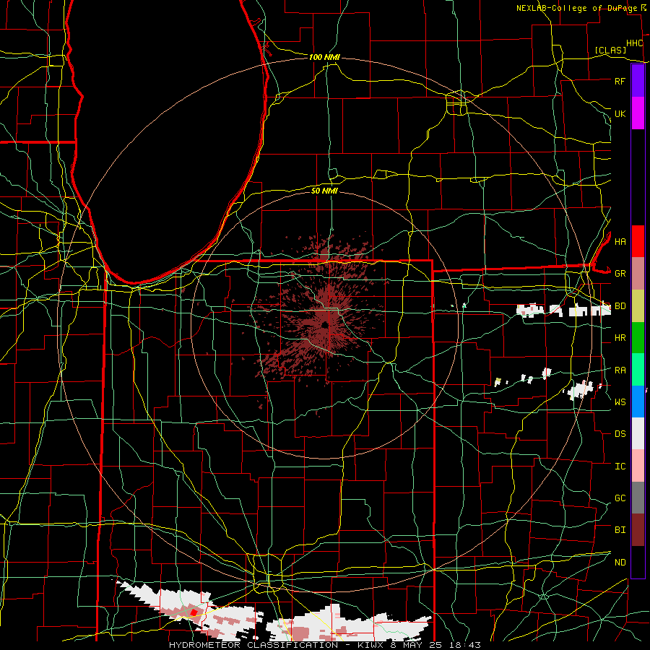650x650 pixels.
Task: Click the magenta UK color swatch
Action: click(638, 113)
